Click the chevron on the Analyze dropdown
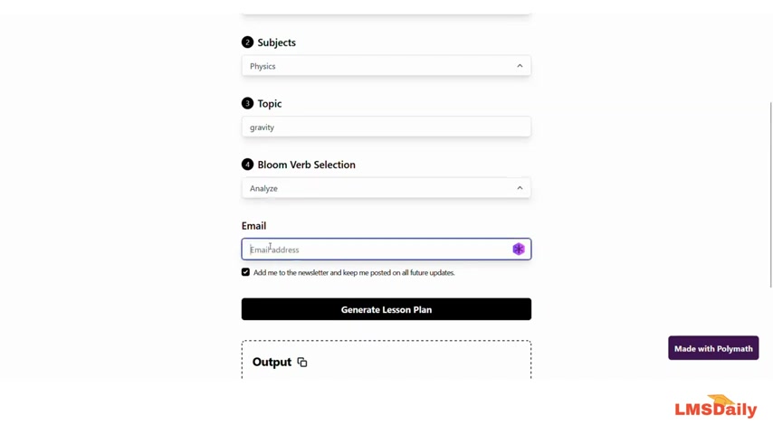 coord(520,188)
